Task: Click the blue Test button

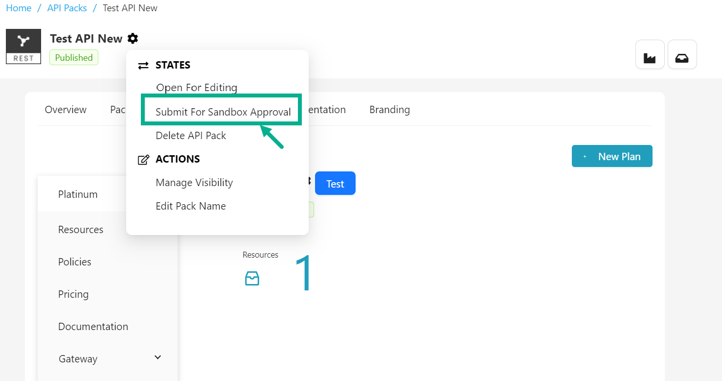Action: (335, 184)
